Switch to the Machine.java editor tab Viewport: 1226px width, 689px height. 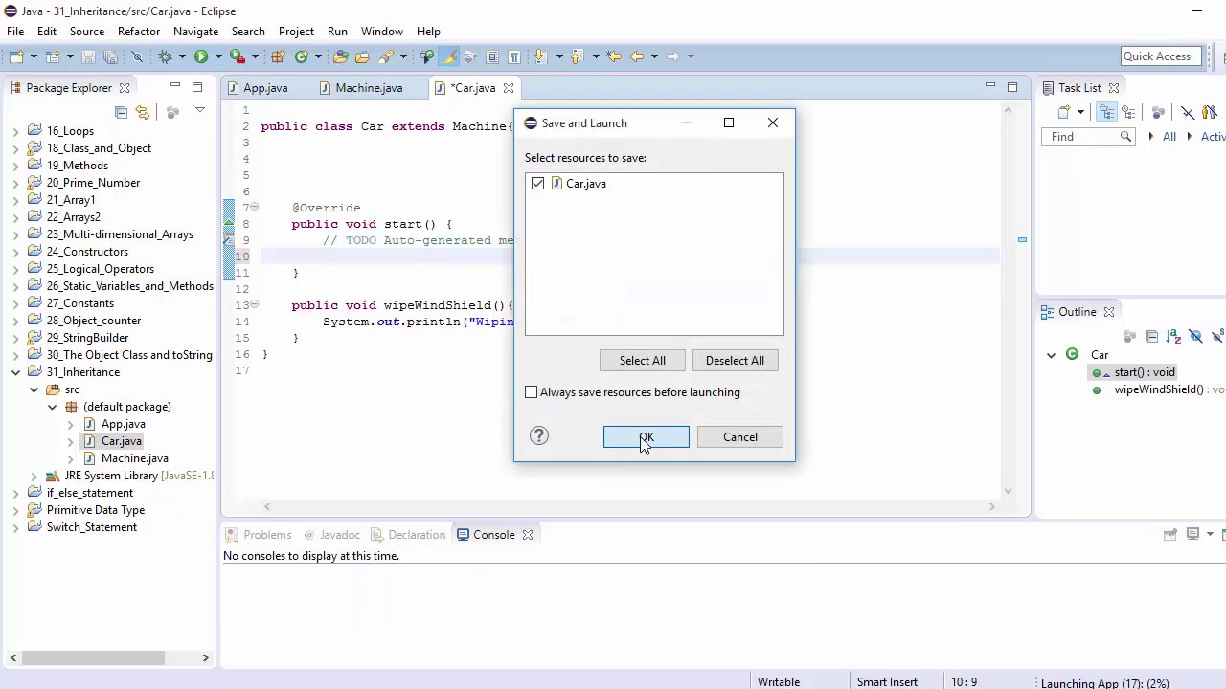tap(369, 87)
